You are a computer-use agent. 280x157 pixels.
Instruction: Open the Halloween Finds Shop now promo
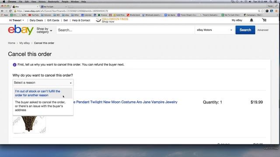point(112,20)
